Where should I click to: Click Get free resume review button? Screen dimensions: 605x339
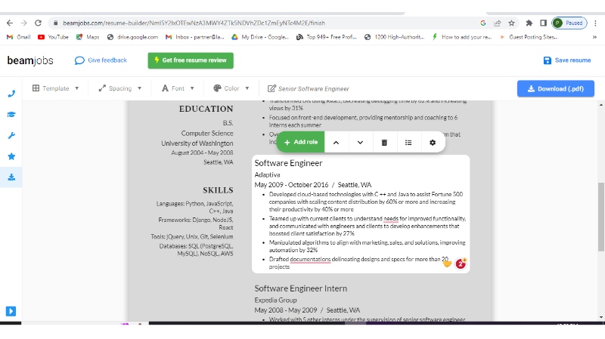click(191, 60)
